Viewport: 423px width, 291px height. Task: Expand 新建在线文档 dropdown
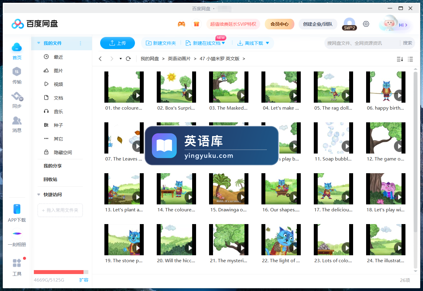tap(223, 43)
